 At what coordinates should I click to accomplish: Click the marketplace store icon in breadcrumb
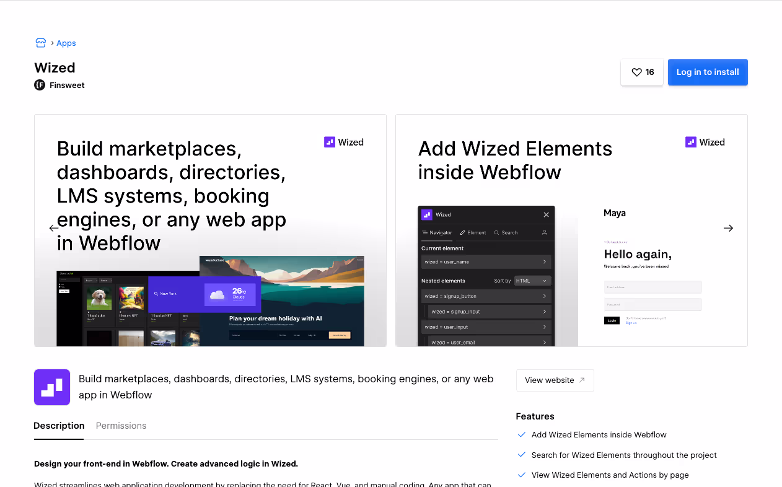[x=41, y=43]
